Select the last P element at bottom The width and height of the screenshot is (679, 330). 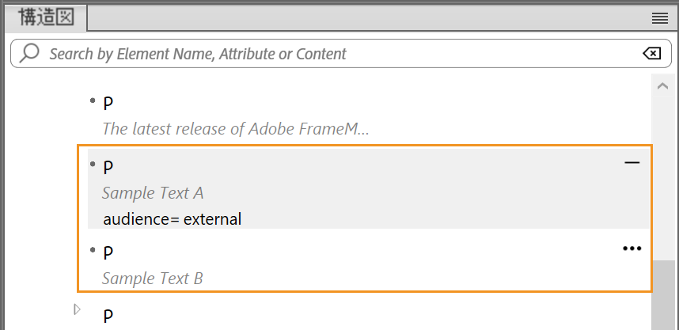(x=108, y=317)
